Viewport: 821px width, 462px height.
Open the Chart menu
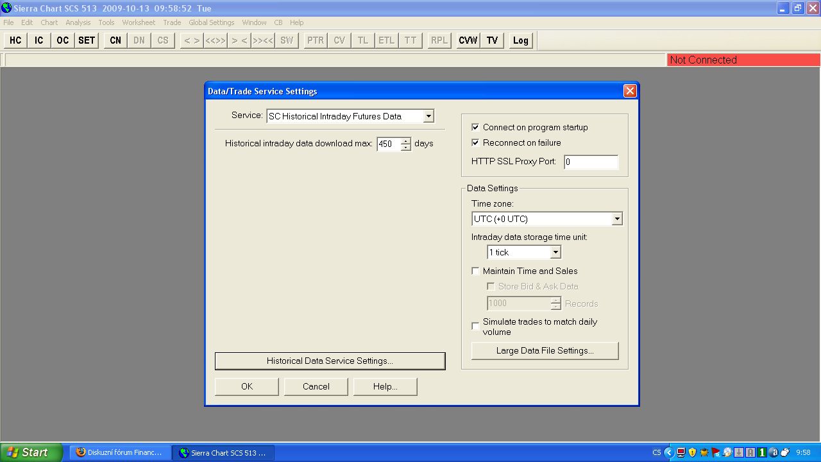tap(49, 22)
